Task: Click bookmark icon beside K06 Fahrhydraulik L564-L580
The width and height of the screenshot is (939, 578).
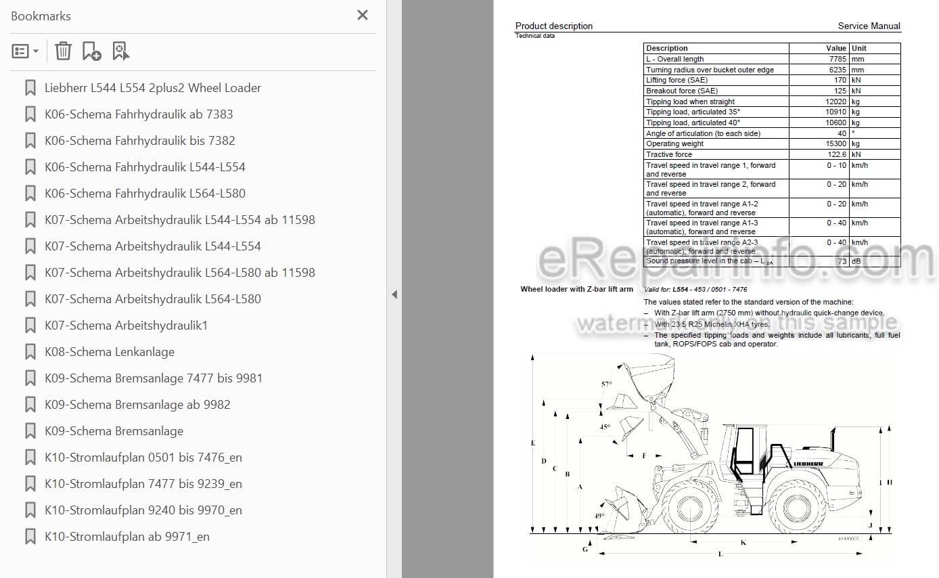Action: [30, 194]
